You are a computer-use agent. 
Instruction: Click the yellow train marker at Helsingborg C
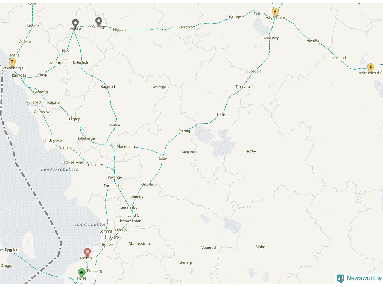12,62
